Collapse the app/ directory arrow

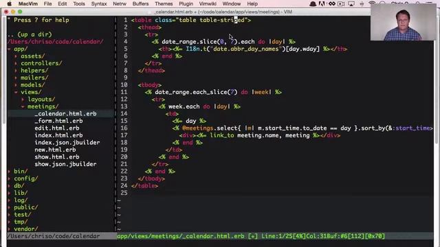coord(10,49)
